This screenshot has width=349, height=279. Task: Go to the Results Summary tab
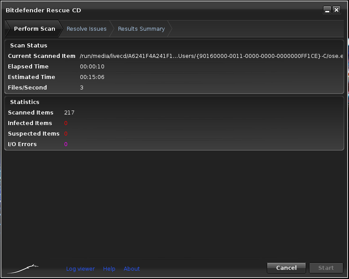(x=141, y=29)
